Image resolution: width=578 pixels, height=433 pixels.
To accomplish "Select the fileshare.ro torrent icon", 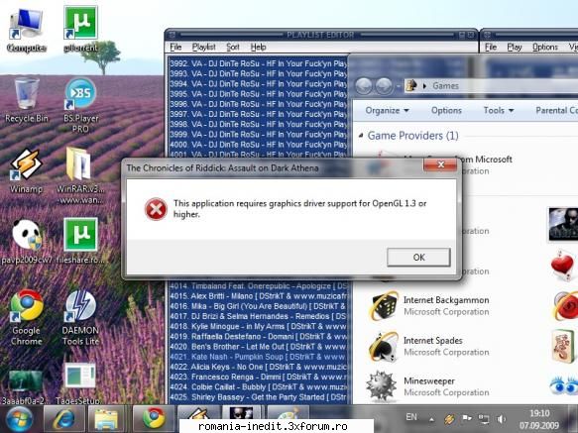I will [80, 240].
